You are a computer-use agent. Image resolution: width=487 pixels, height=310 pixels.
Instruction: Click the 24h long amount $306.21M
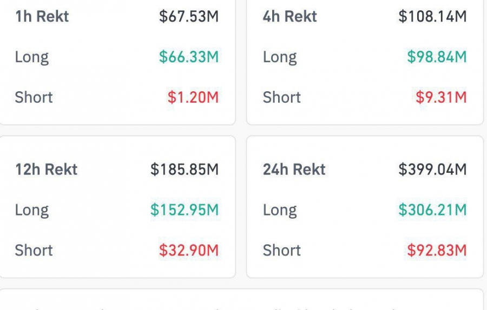[x=432, y=210]
